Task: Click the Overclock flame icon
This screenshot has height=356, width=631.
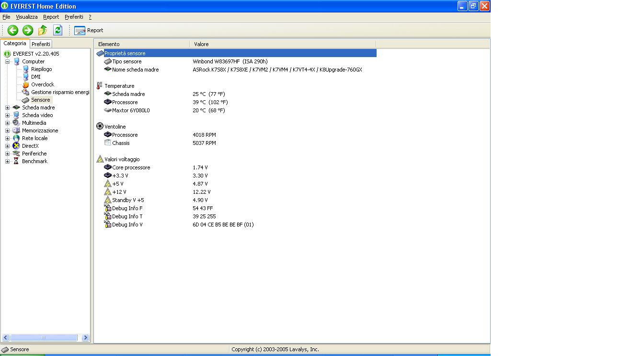Action: (x=25, y=84)
